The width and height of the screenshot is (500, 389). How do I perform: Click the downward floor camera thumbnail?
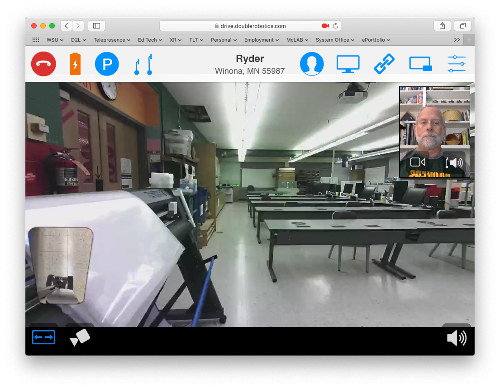(x=61, y=266)
